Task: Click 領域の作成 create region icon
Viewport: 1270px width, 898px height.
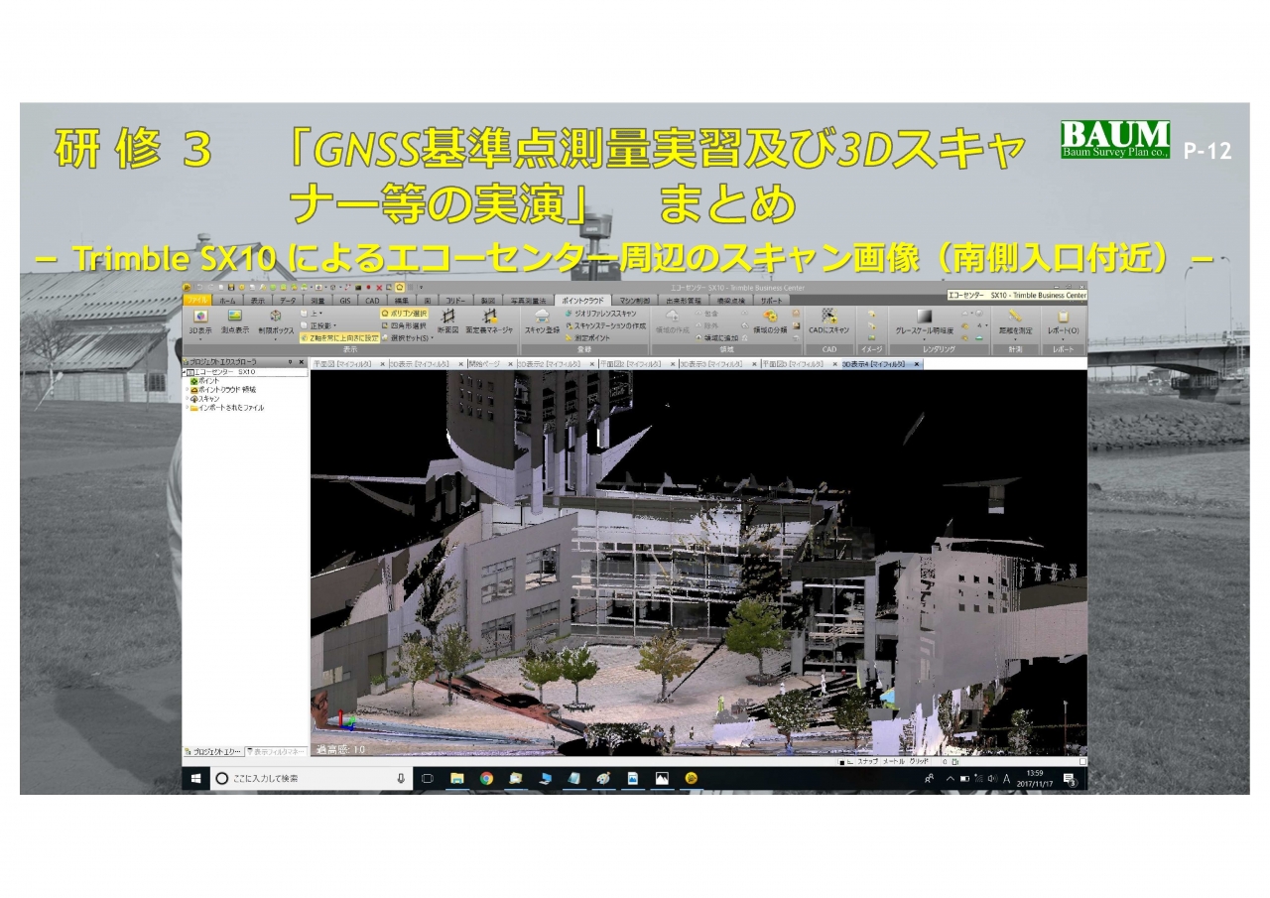Action: (x=673, y=321)
